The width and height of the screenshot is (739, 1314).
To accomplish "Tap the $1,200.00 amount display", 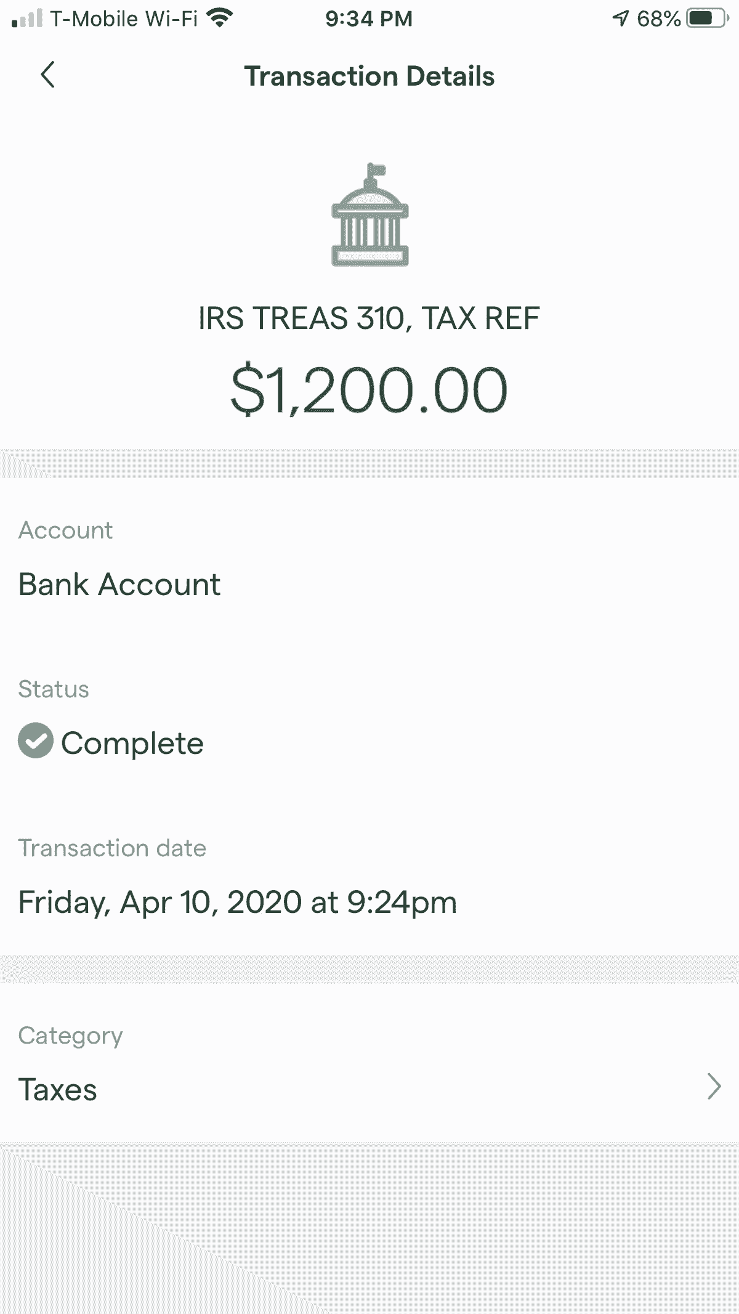I will click(x=369, y=387).
